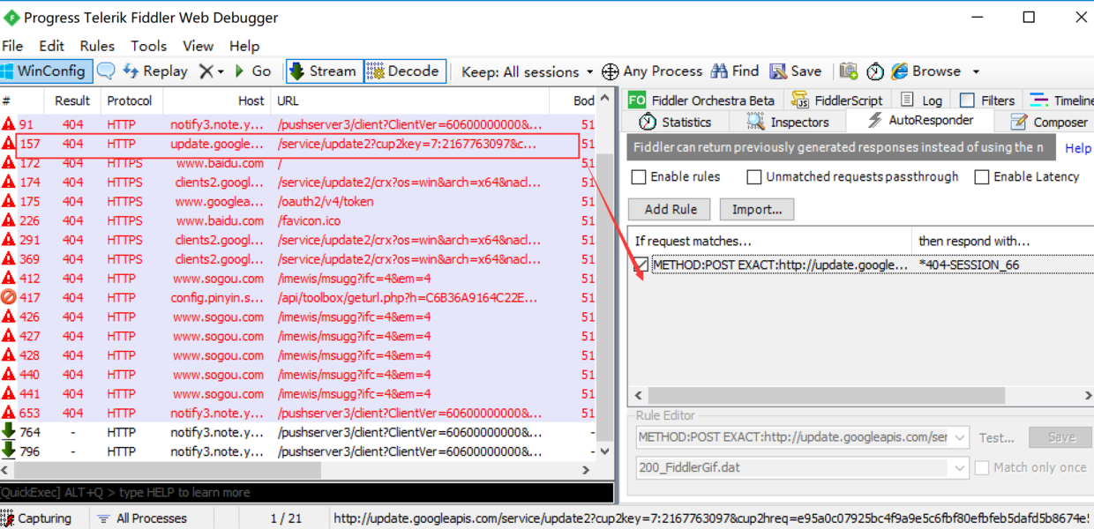The width and height of the screenshot is (1094, 529).
Task: Click the timer stopwatch icon
Action: (874, 71)
